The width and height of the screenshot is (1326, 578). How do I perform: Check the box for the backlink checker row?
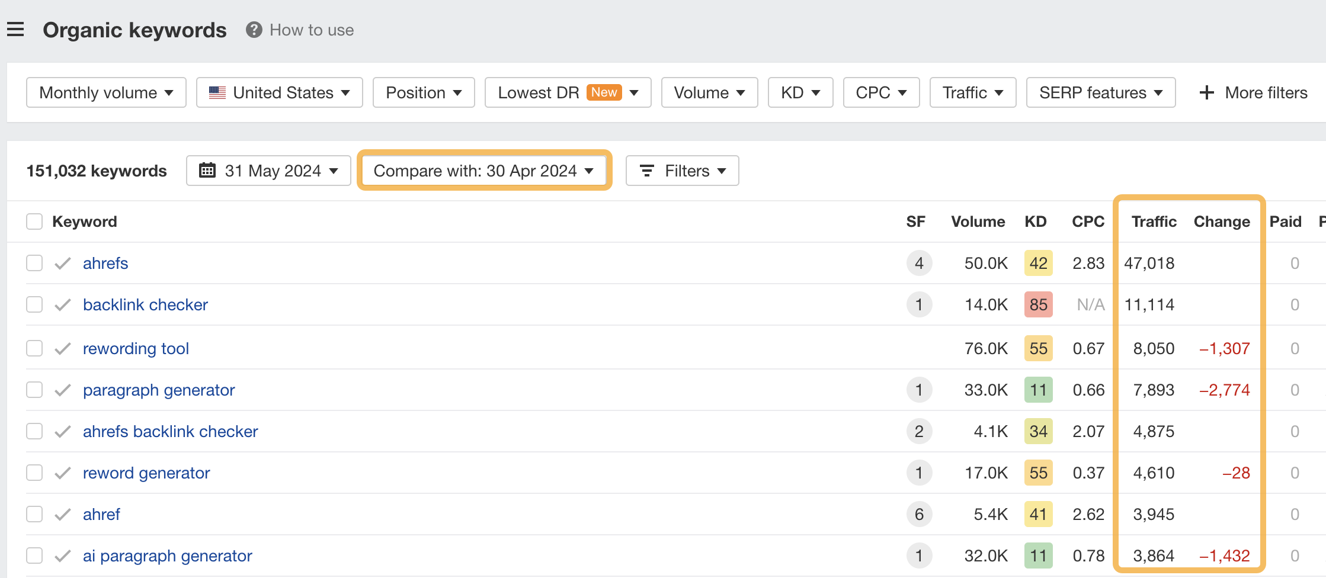[34, 304]
